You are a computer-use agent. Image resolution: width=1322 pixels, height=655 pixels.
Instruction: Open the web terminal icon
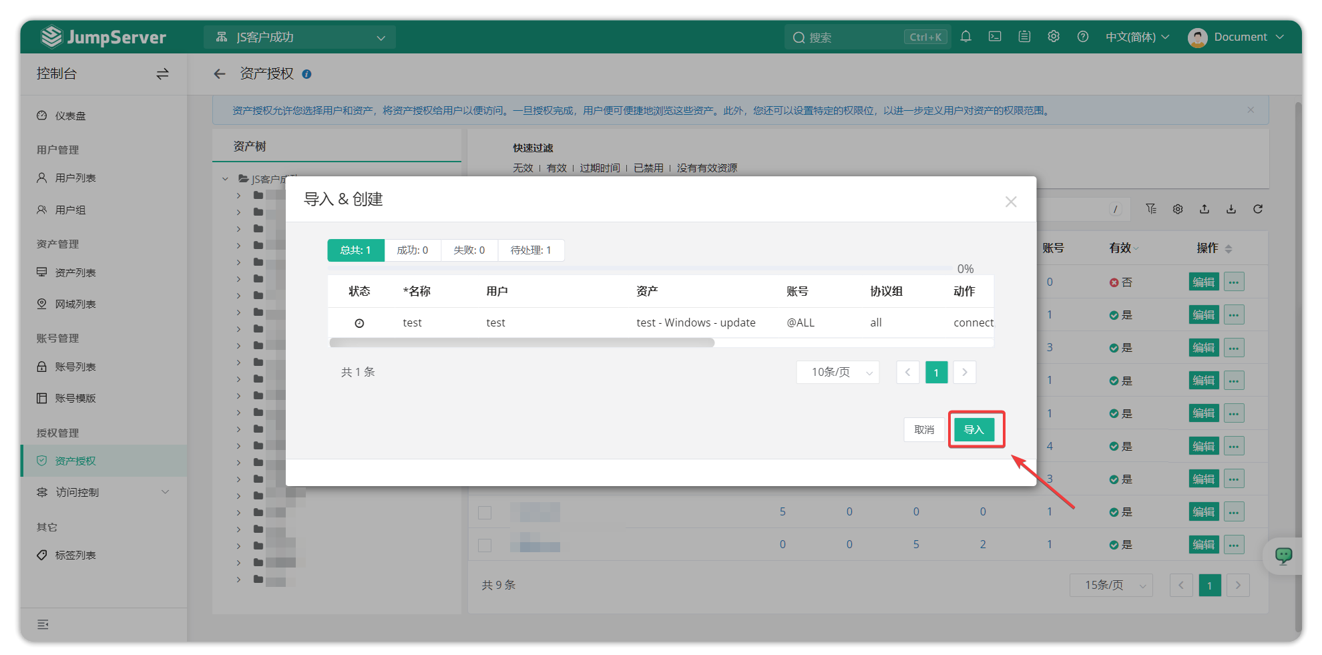coord(995,37)
